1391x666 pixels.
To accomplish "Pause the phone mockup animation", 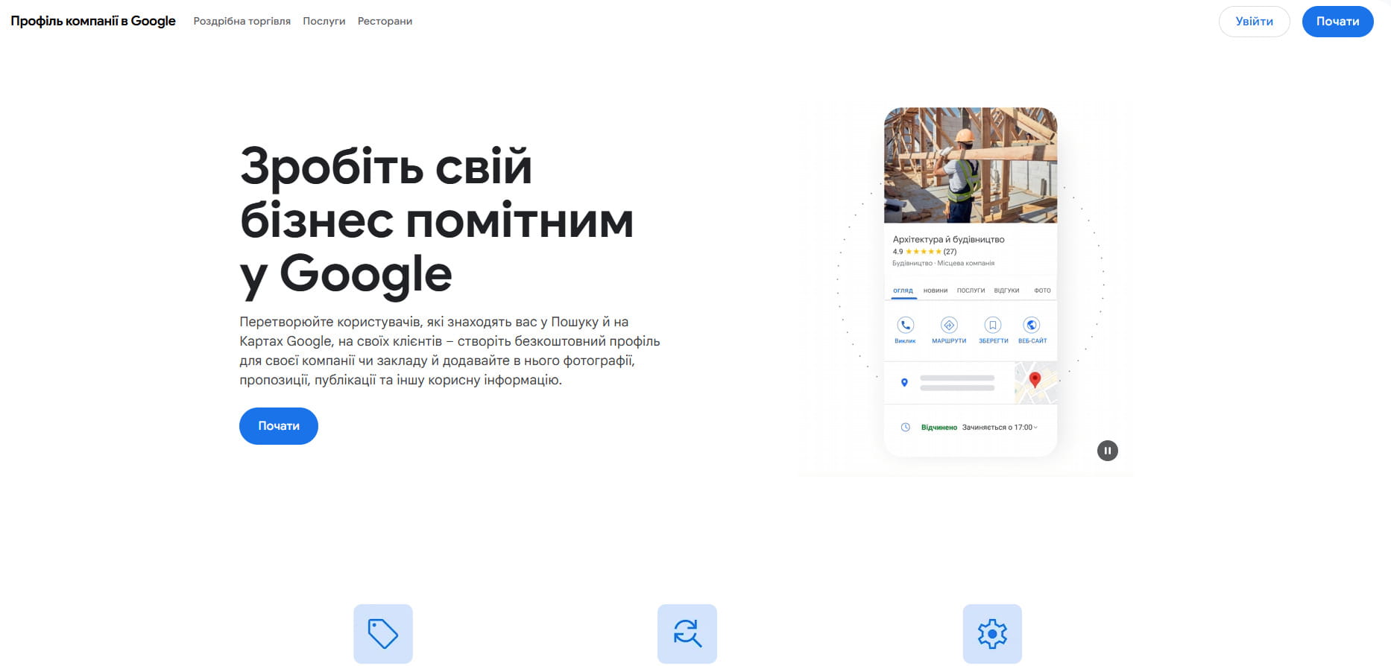I will click(x=1108, y=451).
